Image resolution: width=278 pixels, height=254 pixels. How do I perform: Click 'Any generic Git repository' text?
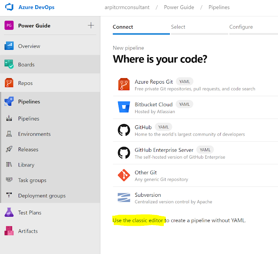pyautogui.click(x=161, y=179)
